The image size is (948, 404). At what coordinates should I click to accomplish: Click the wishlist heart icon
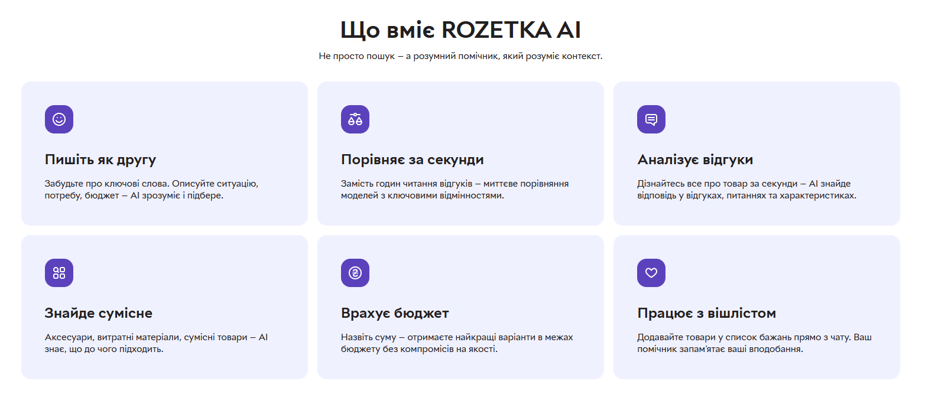pos(651,273)
